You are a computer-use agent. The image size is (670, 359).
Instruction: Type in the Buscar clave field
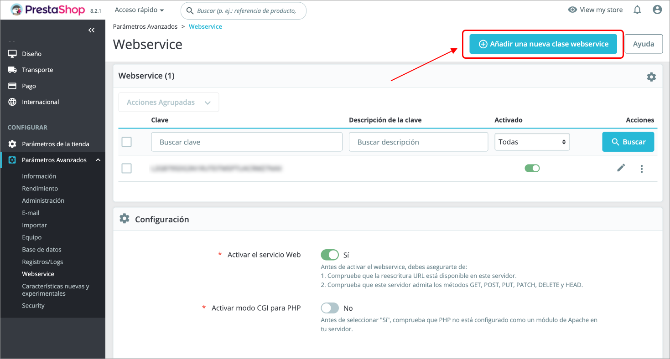246,142
